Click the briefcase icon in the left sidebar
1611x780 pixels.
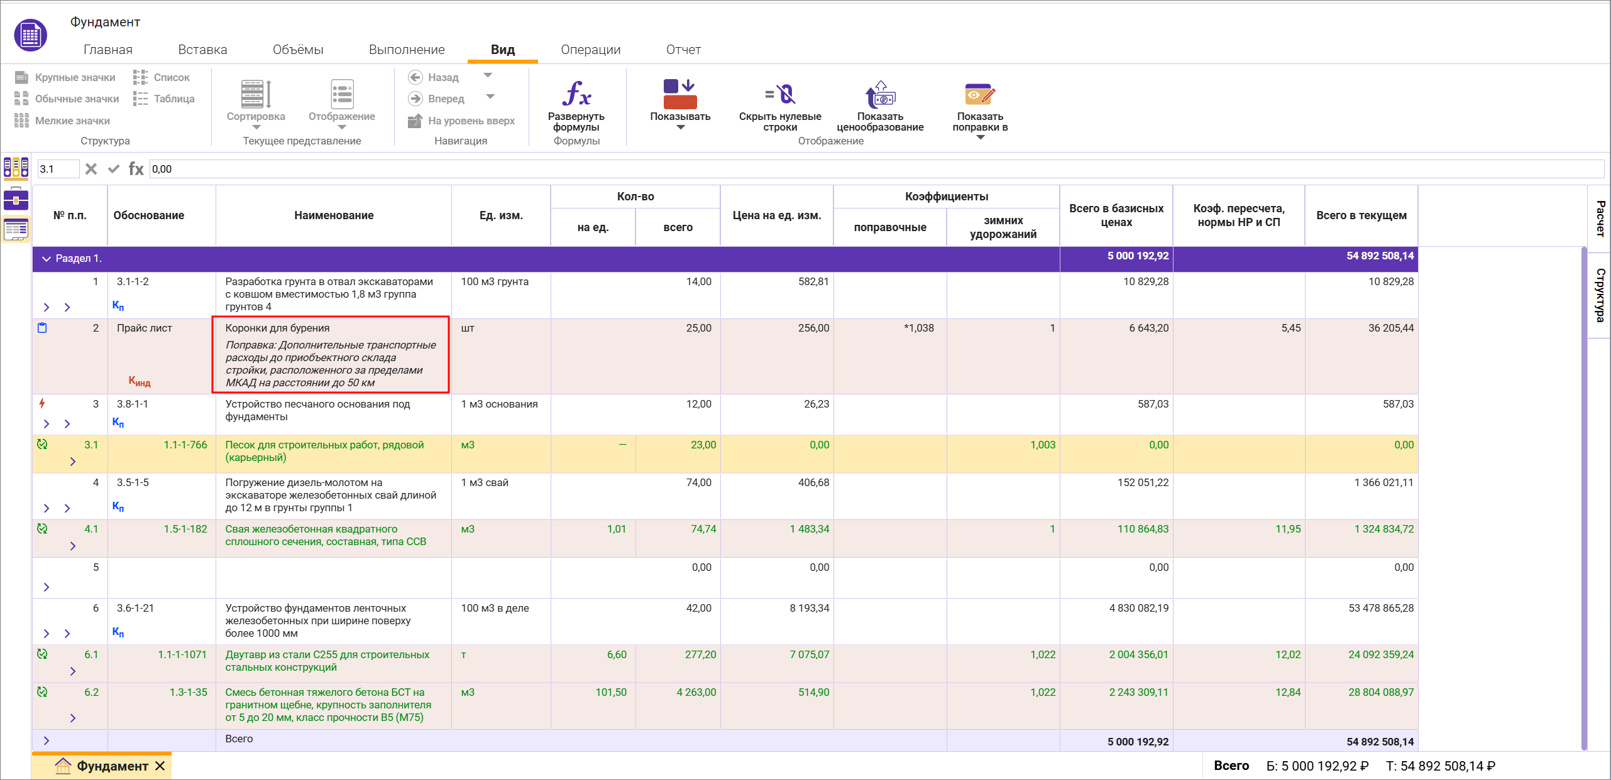pos(16,200)
